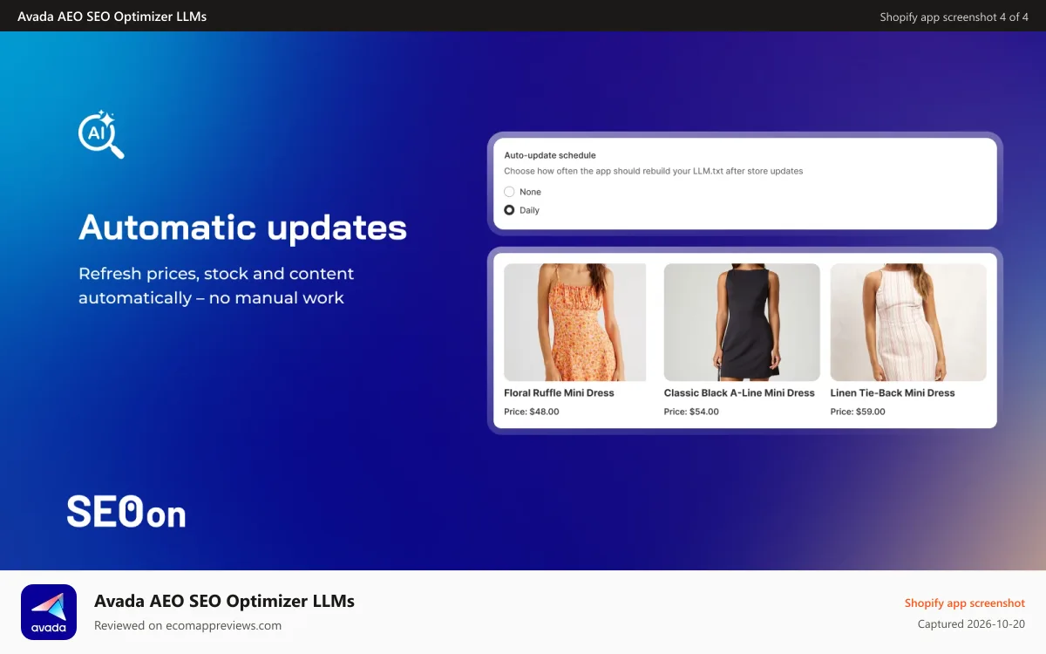Click the Avada app logo icon
Screen dimensions: 1046x654
click(x=49, y=612)
